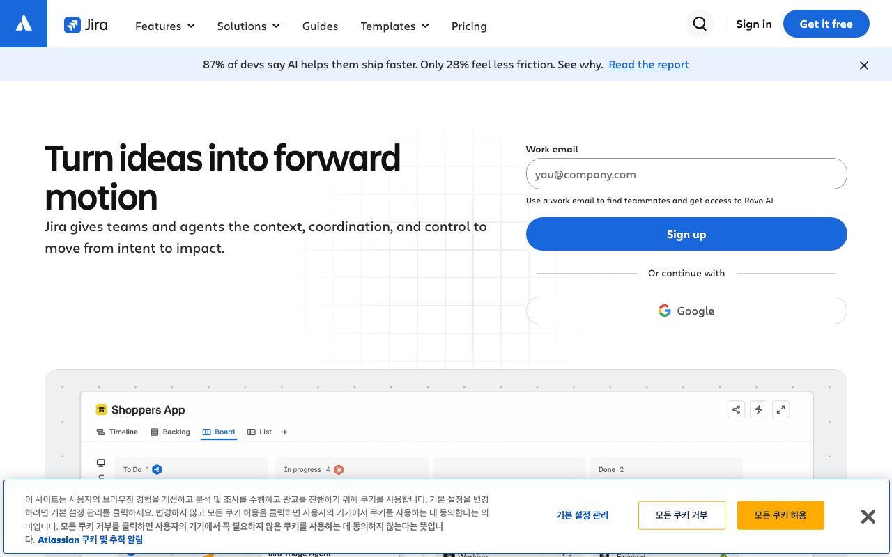This screenshot has height=557, width=892.
Task: Click 모든 쿠키 허용 accept button
Action: tap(780, 515)
